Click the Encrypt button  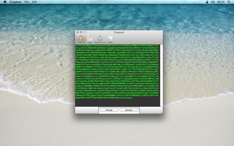(109, 110)
